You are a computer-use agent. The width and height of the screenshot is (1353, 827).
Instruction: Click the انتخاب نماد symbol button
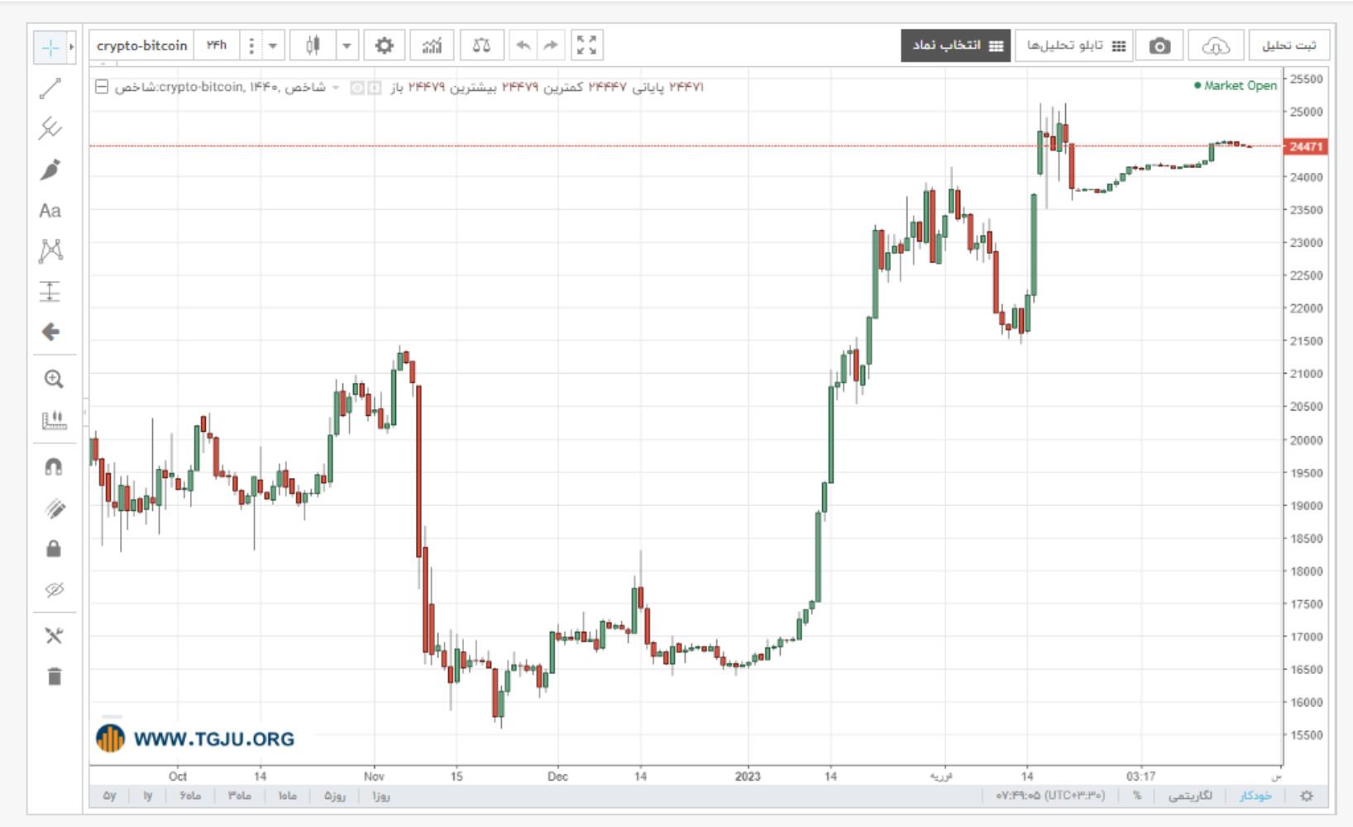pos(957,45)
